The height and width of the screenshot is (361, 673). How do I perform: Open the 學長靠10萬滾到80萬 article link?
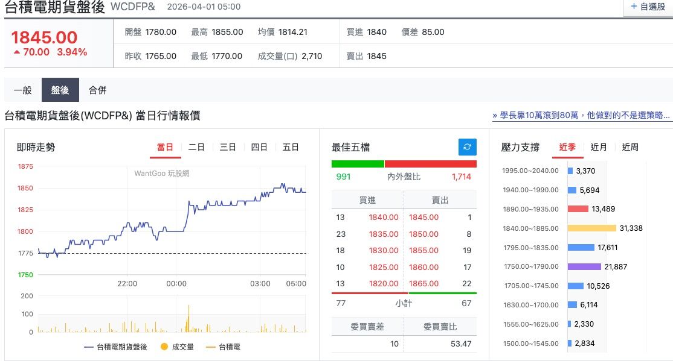pos(581,115)
